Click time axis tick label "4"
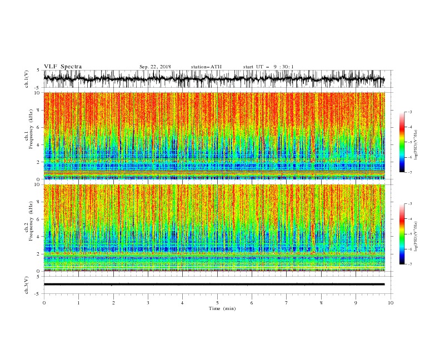The width and height of the screenshot is (440, 340). point(182,303)
